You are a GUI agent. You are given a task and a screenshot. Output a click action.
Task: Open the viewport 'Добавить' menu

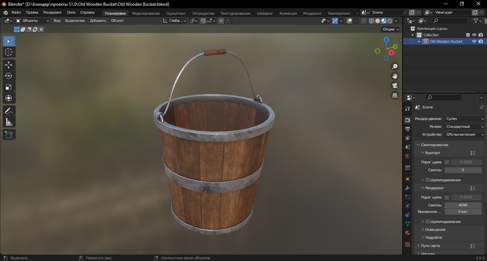pos(98,21)
